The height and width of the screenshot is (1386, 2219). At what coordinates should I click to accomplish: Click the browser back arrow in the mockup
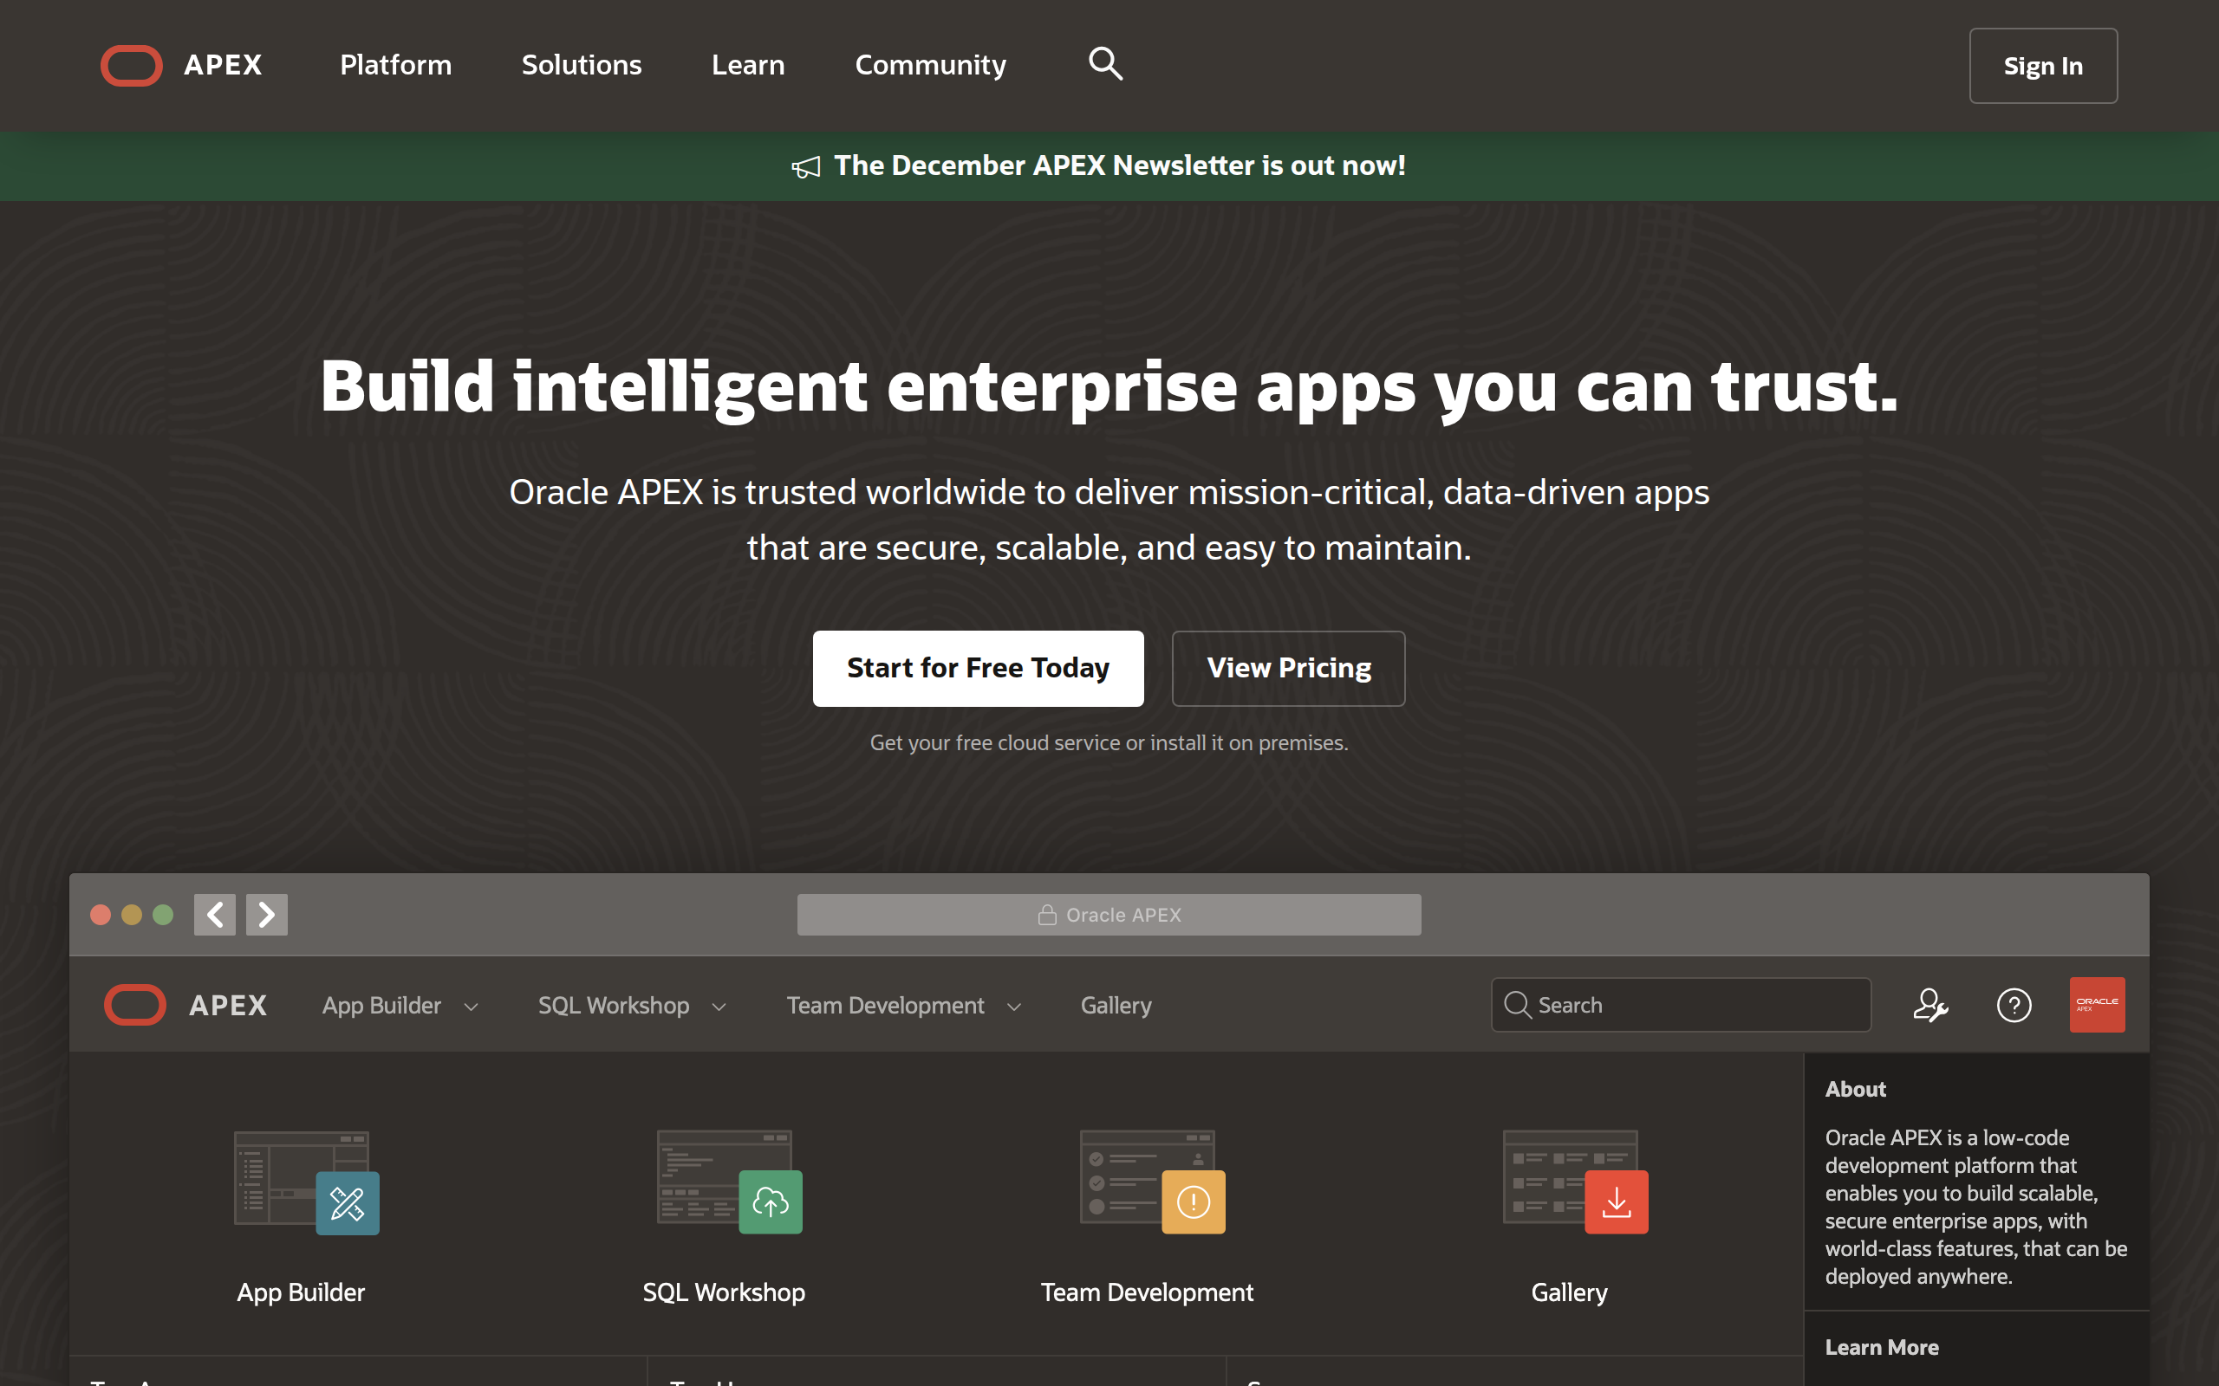(213, 914)
